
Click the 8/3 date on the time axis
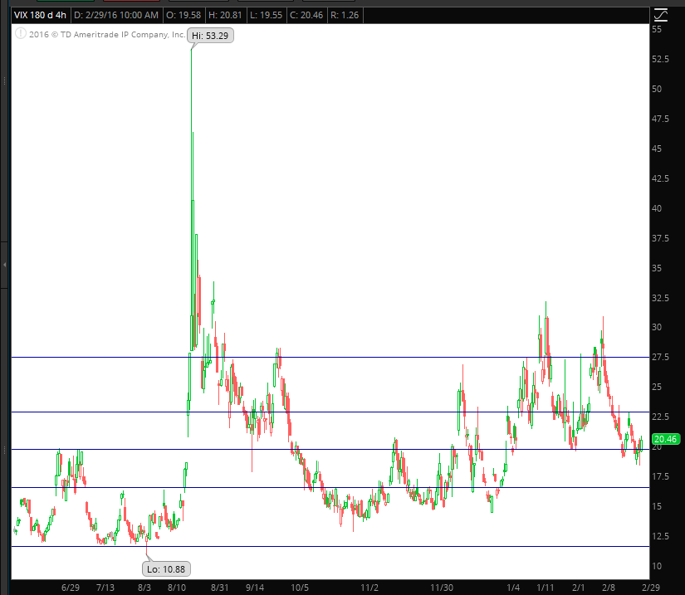pyautogui.click(x=144, y=588)
